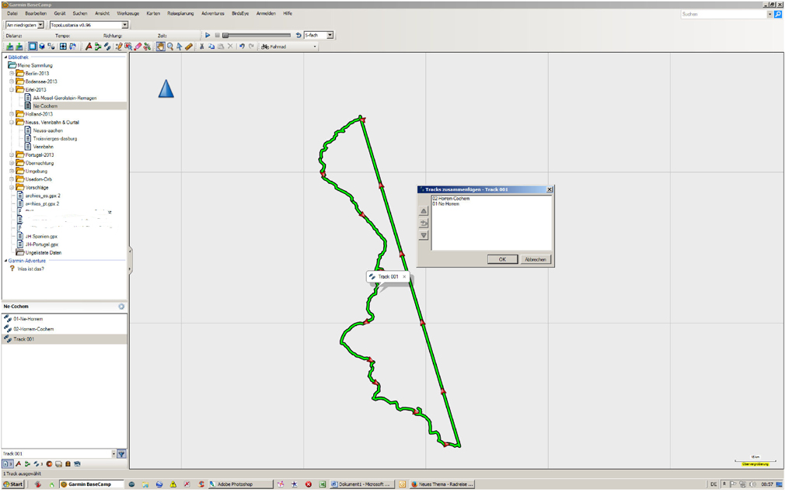Image resolution: width=796 pixels, height=496 pixels.
Task: Open the Karten menu
Action: tap(153, 14)
